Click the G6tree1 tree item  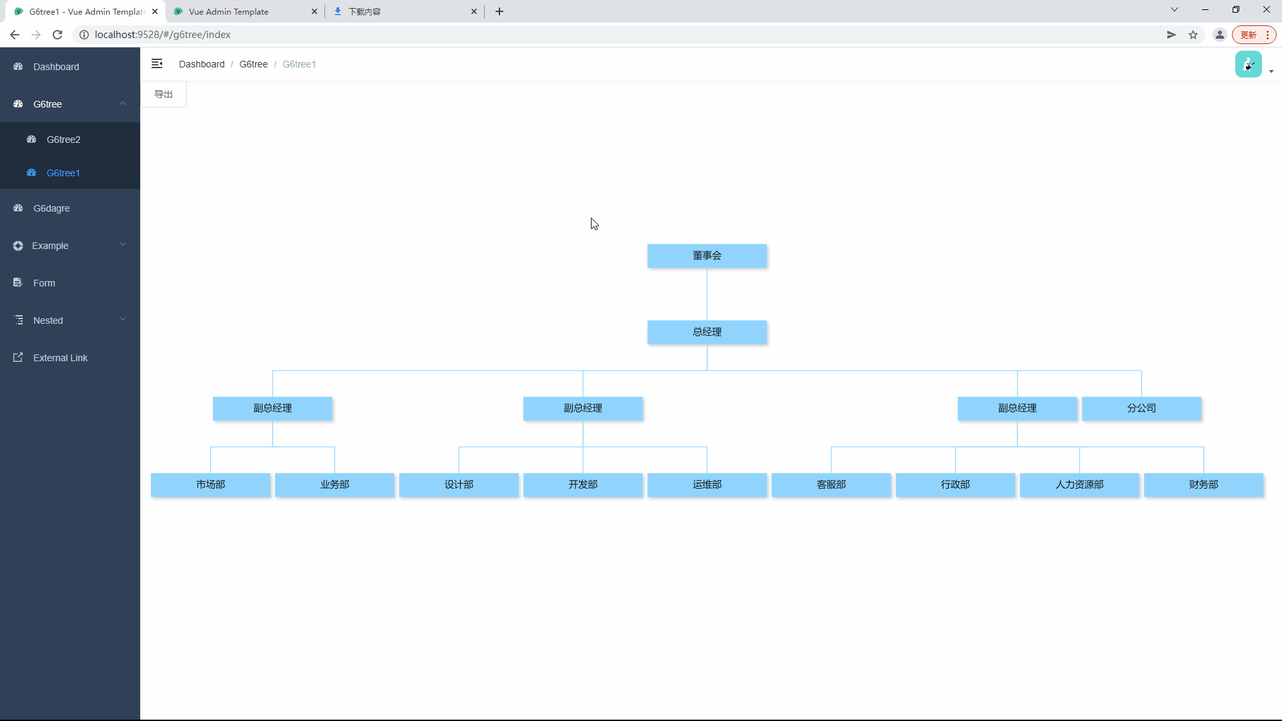[x=63, y=172]
